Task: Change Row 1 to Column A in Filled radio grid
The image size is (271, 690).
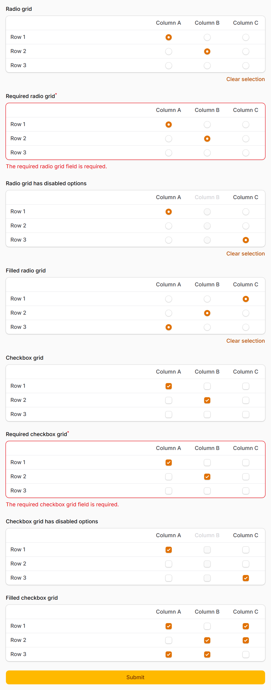Action: 168,299
